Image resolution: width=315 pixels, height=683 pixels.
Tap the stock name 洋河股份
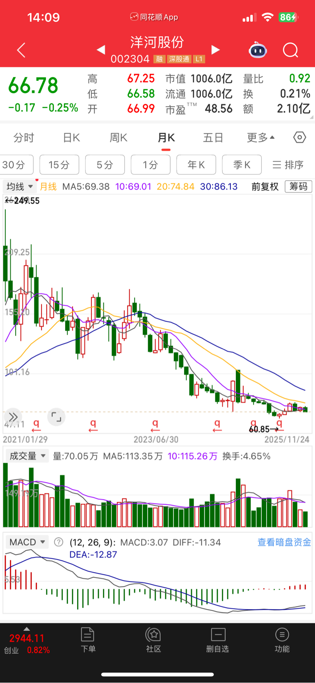(157, 42)
